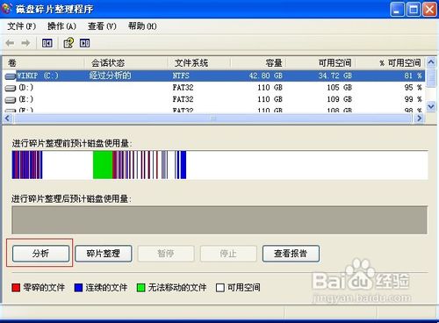
Task: Click the horizontal scrollbar left arrow
Action: tap(8, 118)
